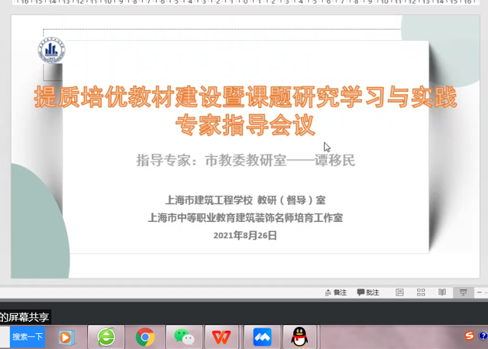The image size is (488, 349).
Task: Click the blue help tray icon
Action: click(483, 336)
